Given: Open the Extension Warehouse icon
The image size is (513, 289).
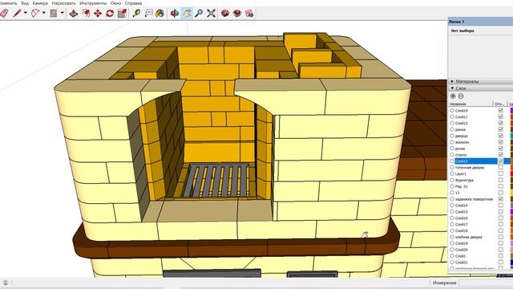Looking at the screenshot, I should point(237,14).
